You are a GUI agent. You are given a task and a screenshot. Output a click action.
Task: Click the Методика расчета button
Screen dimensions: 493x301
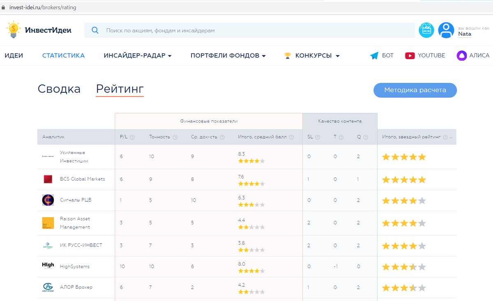[x=415, y=90]
